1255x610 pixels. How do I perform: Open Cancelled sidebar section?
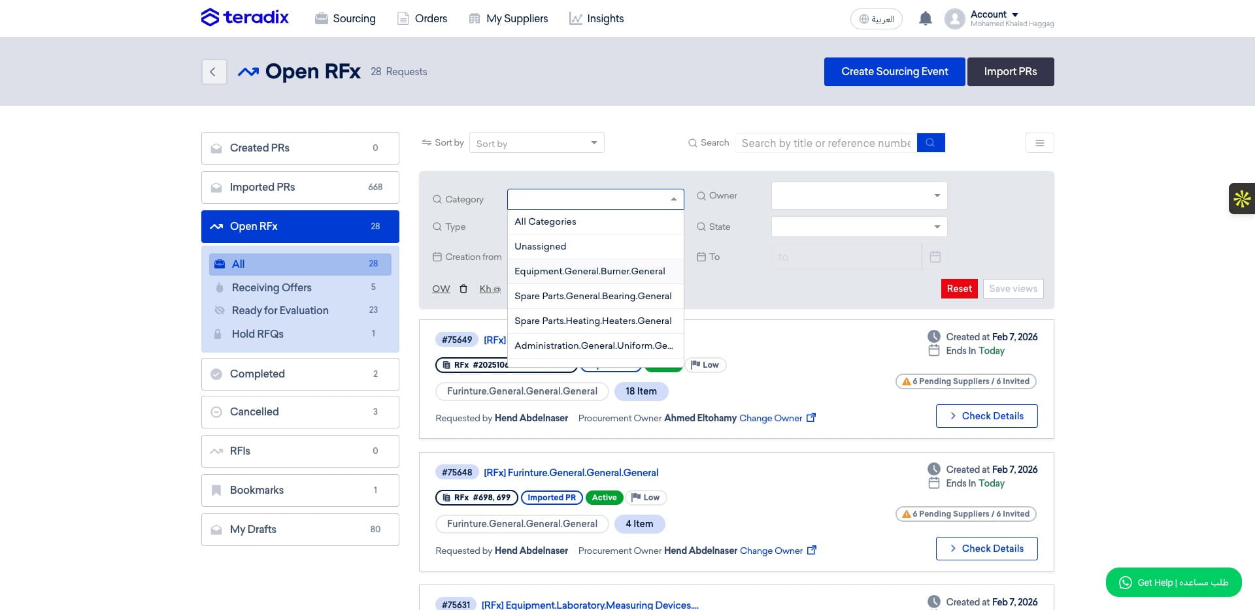click(x=300, y=412)
